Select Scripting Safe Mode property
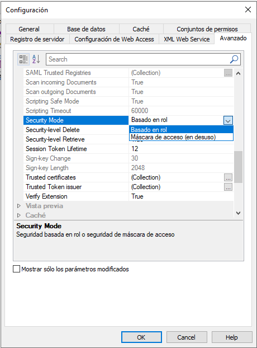The height and width of the screenshot is (348, 257). point(76,101)
